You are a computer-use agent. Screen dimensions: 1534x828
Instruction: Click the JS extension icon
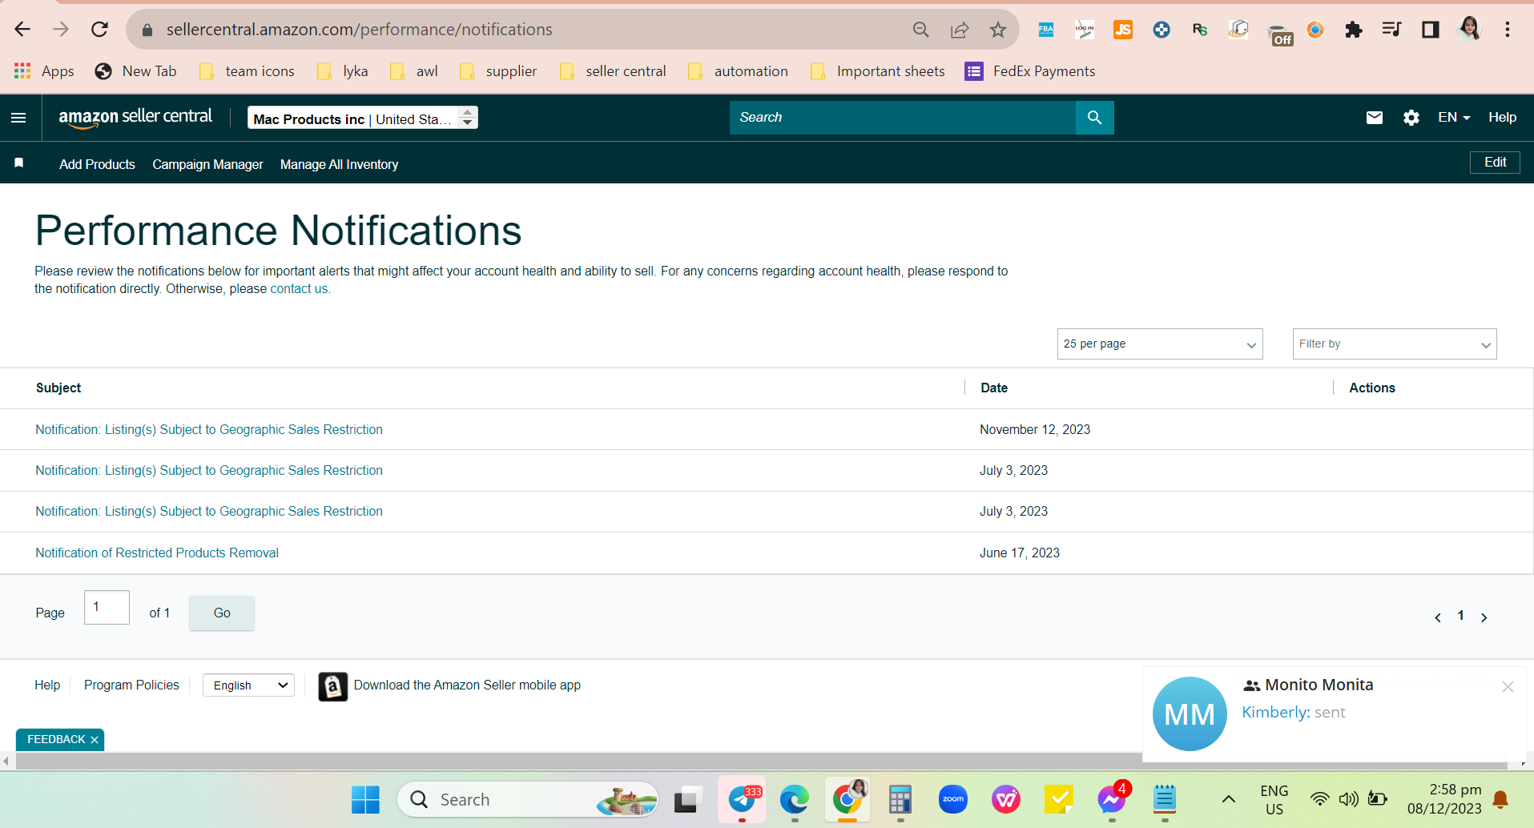(x=1123, y=30)
